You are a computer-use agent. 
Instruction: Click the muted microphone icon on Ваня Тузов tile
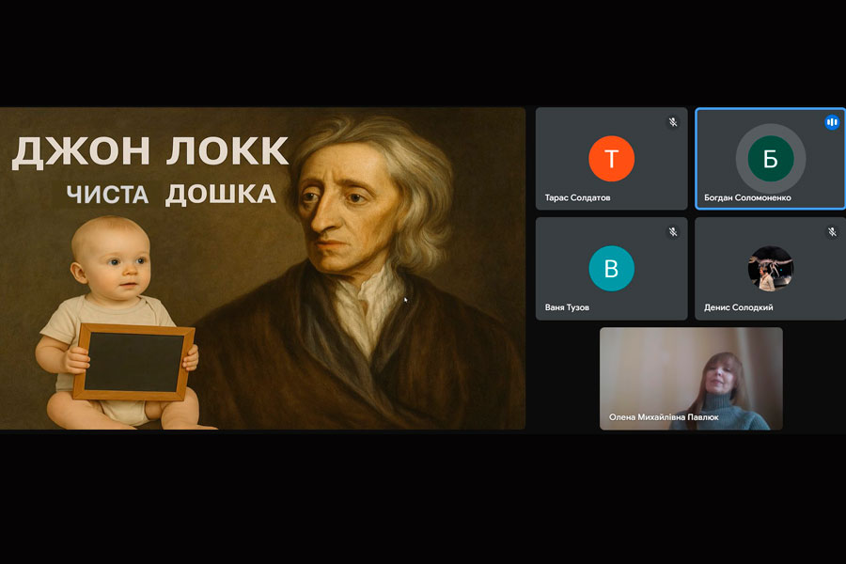(x=673, y=232)
